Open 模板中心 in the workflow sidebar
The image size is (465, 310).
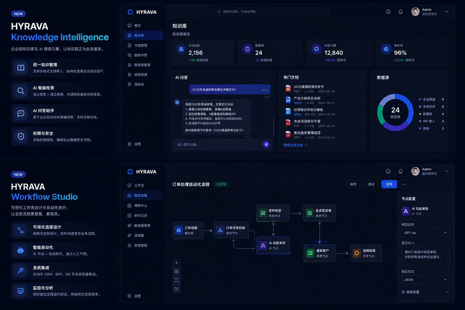tap(143, 206)
